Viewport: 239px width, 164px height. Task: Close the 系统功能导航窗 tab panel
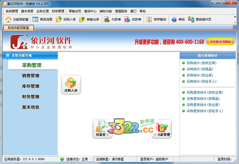(x=235, y=27)
